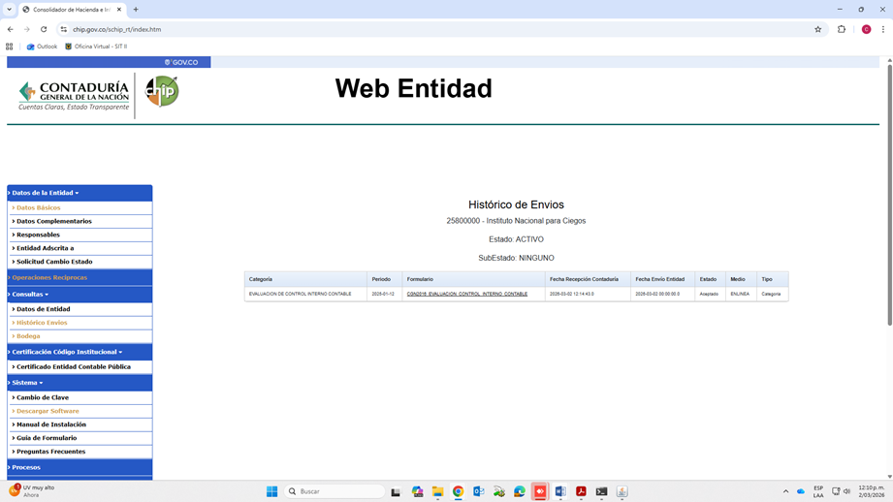The height and width of the screenshot is (502, 893).
Task: Open the Chrome profile avatar
Action: click(866, 29)
